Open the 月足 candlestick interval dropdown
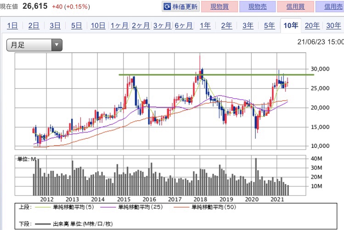The width and height of the screenshot is (344, 230). pos(34,45)
